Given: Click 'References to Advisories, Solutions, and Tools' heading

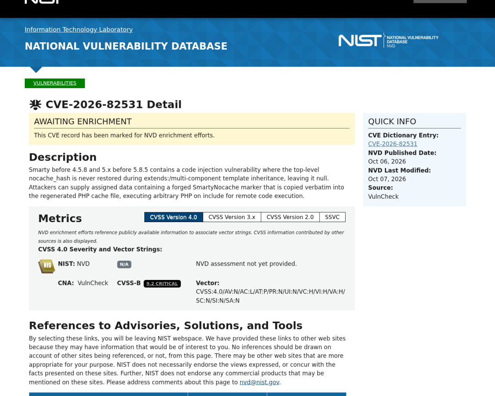Looking at the screenshot, I should tap(165, 325).
